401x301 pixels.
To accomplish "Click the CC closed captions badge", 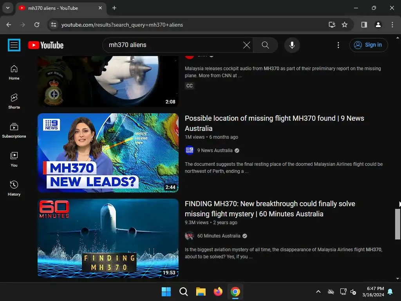I will pyautogui.click(x=189, y=86).
